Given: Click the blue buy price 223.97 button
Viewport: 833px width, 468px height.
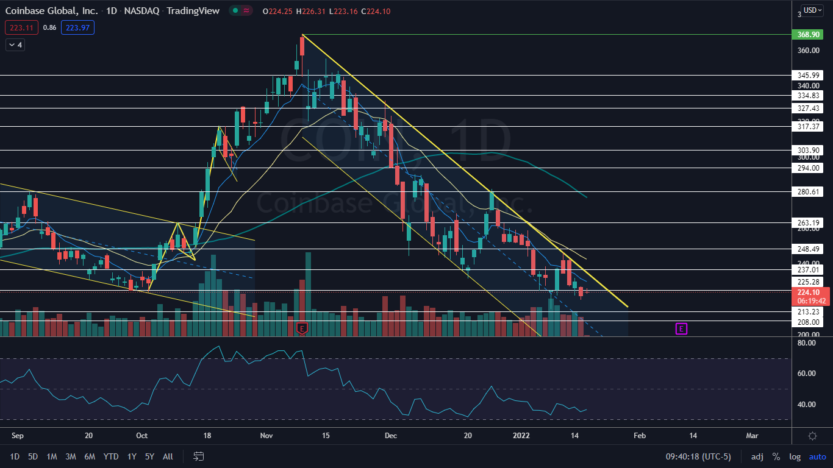Looking at the screenshot, I should point(77,27).
